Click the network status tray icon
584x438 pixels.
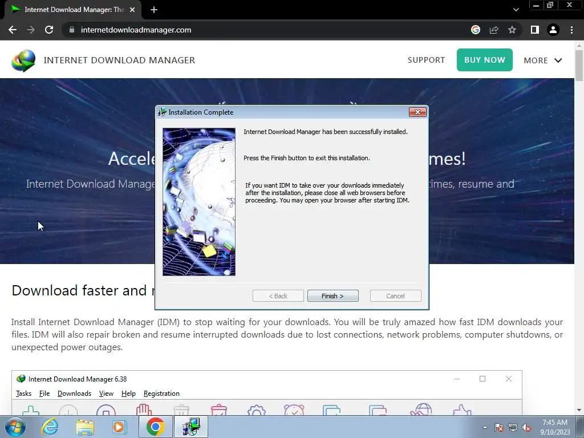[513, 427]
